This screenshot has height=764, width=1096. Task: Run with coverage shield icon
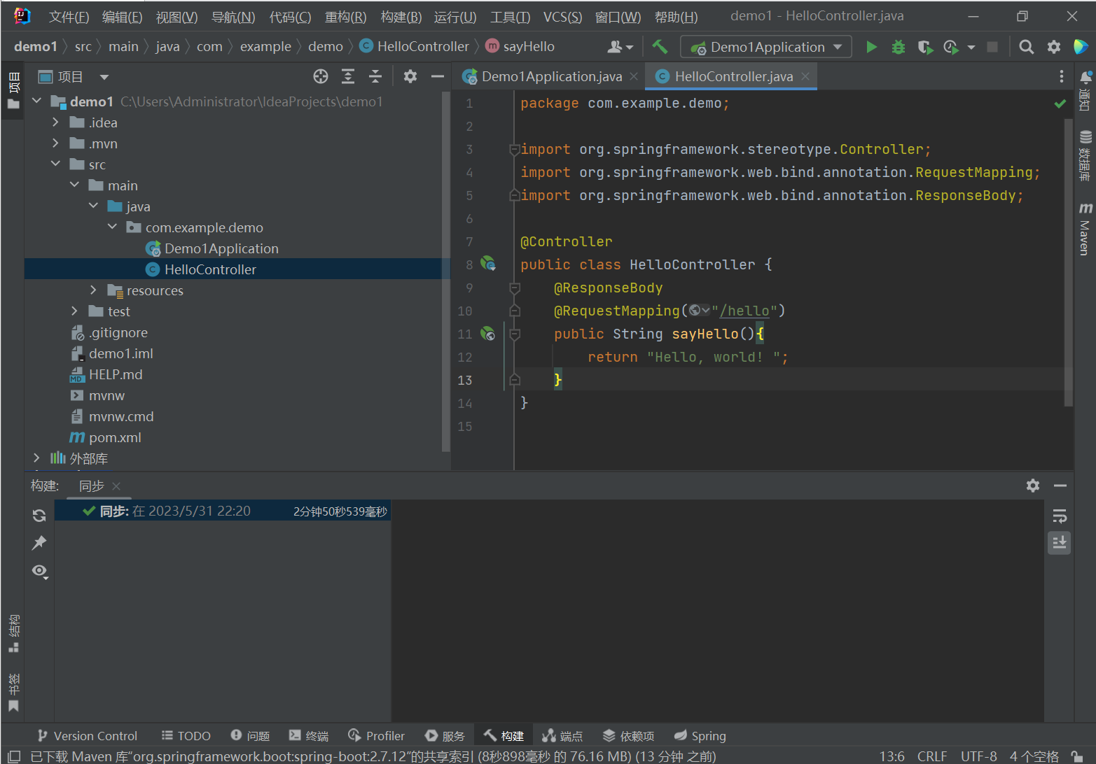coord(924,47)
